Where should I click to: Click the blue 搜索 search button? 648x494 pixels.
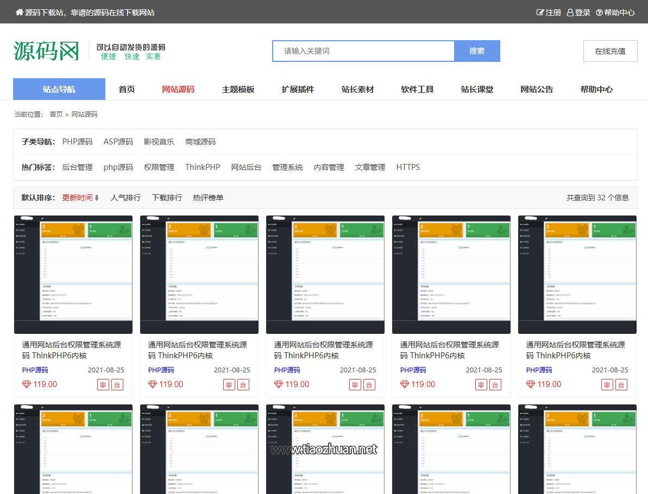click(x=477, y=51)
